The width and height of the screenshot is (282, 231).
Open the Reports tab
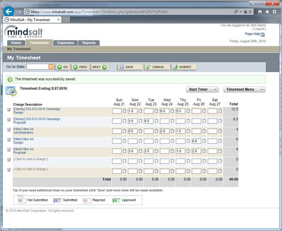click(89, 43)
